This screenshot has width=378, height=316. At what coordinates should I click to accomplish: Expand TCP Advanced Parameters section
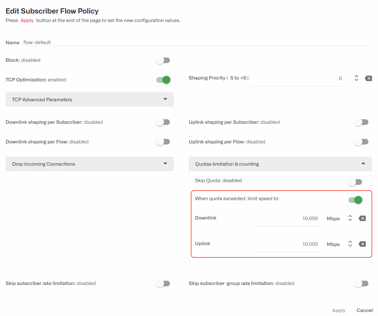89,99
